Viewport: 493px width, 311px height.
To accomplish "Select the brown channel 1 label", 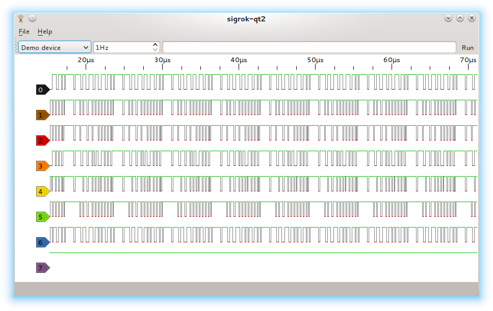I will click(42, 116).
